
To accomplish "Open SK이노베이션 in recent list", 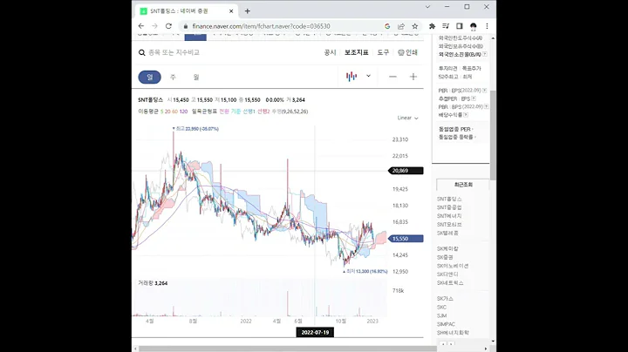I will [x=453, y=266].
